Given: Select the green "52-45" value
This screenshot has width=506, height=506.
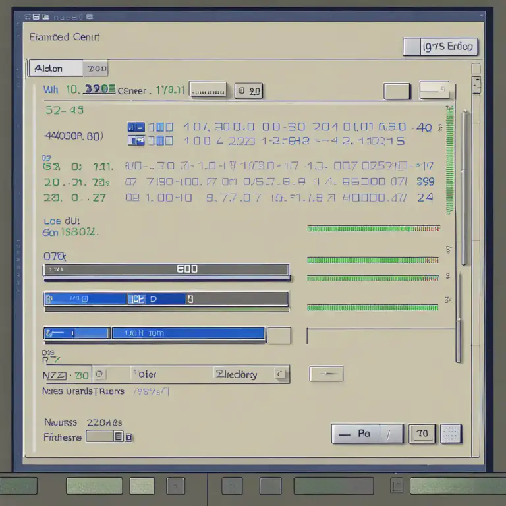Looking at the screenshot, I should pyautogui.click(x=65, y=111).
